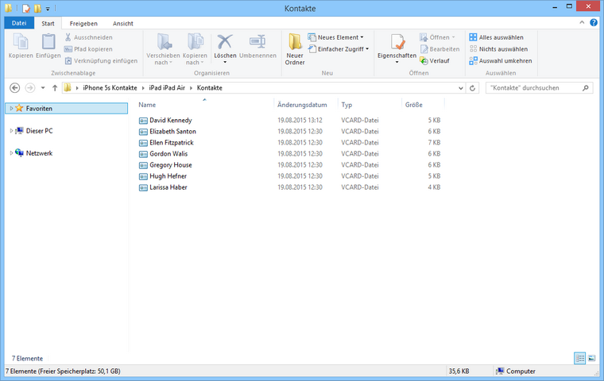Sort by the Änderungsdatum column header
Image resolution: width=604 pixels, height=381 pixels.
[x=302, y=105]
